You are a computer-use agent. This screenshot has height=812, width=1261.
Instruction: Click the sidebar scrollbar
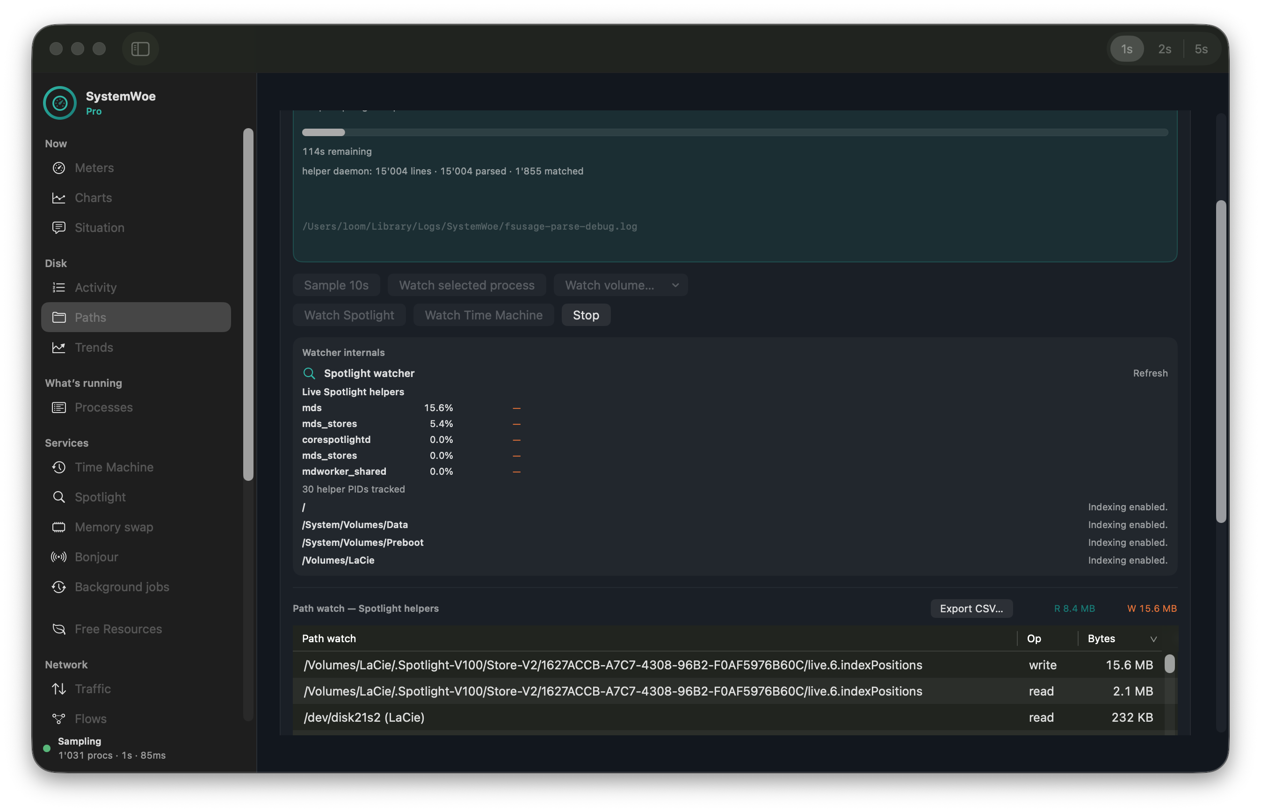click(248, 305)
